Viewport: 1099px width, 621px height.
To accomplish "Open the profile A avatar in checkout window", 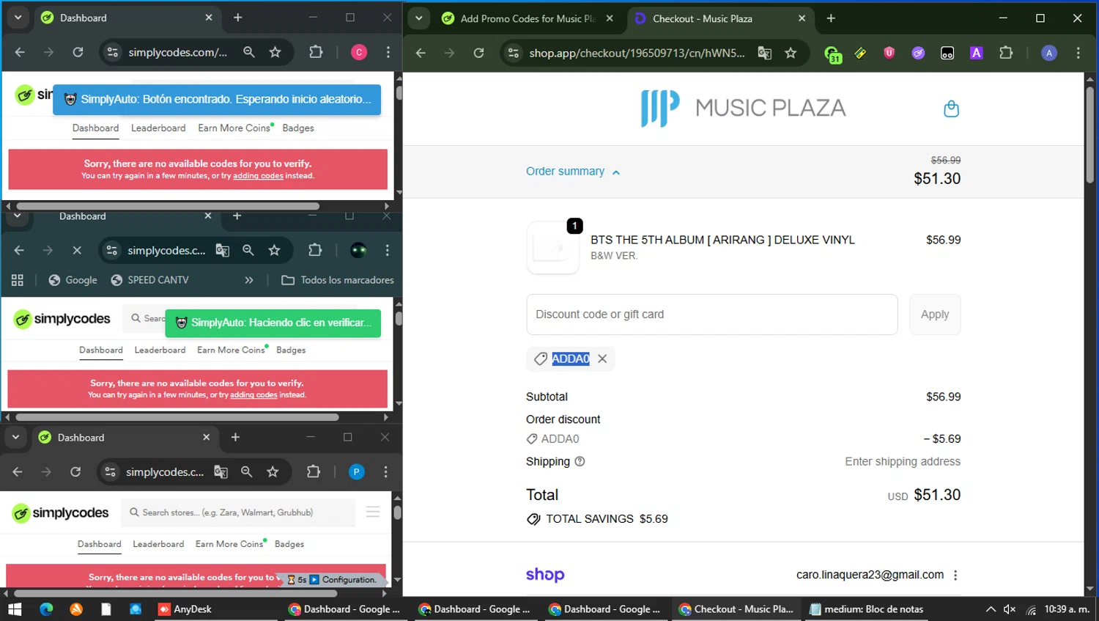I will coord(1049,53).
